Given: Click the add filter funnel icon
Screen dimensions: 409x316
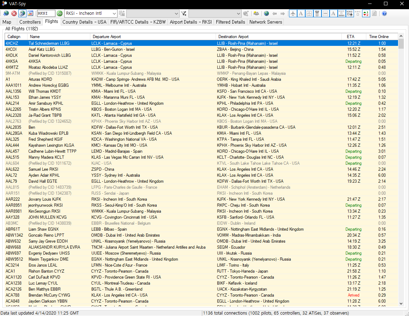Looking at the screenshot, I should point(184,13).
